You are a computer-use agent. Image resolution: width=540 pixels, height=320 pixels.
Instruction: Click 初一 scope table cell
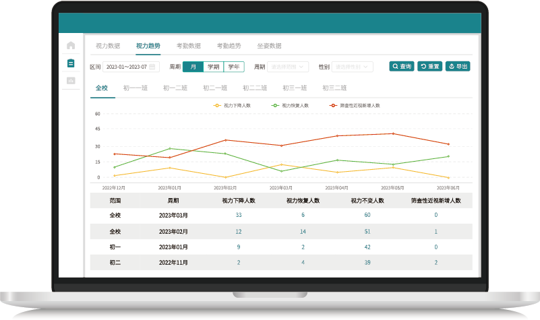(115, 247)
